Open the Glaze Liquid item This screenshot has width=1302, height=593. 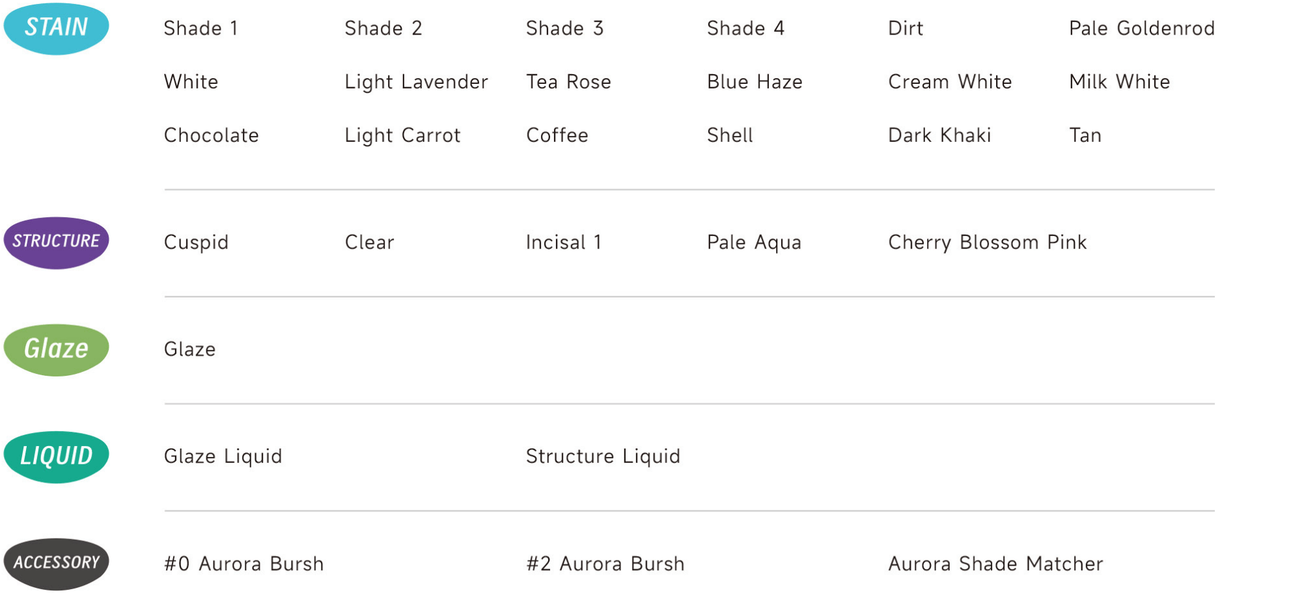(x=223, y=457)
